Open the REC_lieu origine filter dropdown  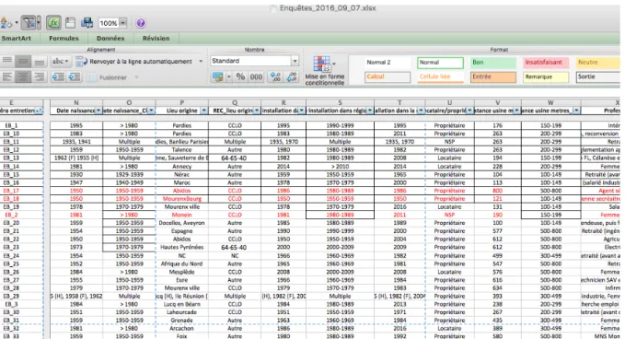pos(257,111)
